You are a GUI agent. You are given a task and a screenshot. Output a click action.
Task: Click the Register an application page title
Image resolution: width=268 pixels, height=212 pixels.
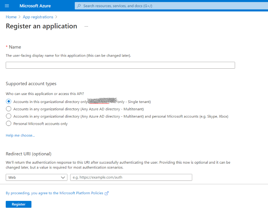pyautogui.click(x=41, y=26)
